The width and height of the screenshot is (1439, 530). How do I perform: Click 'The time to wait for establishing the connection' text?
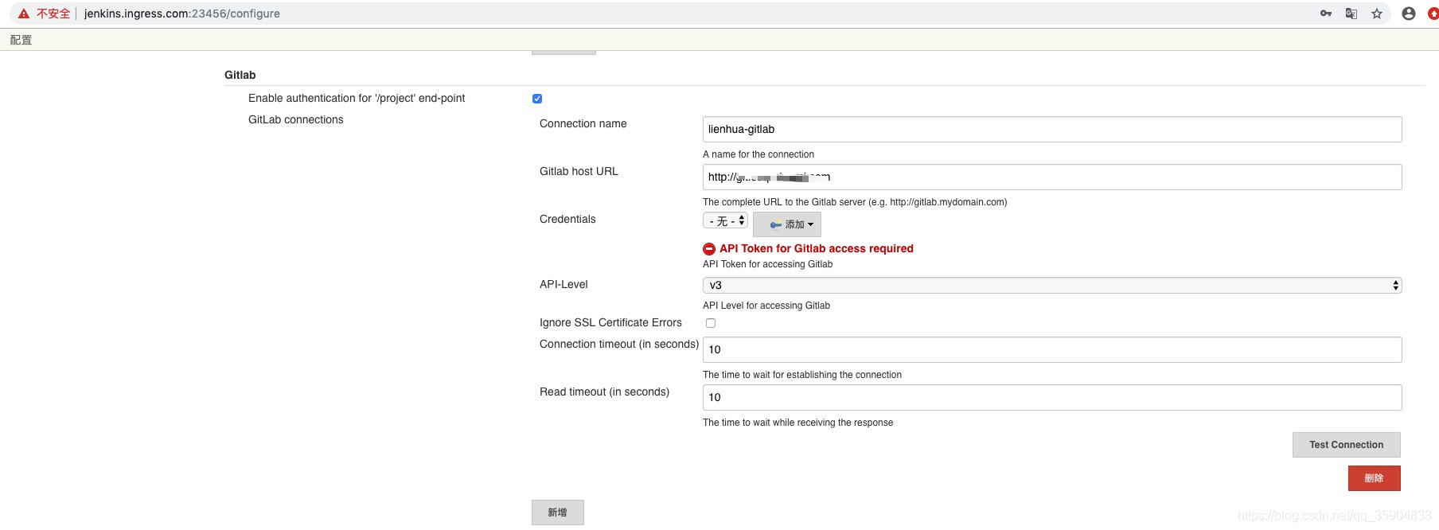(x=802, y=375)
